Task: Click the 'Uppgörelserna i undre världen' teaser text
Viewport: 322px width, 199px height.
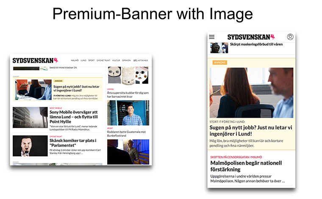Action: tap(247, 179)
